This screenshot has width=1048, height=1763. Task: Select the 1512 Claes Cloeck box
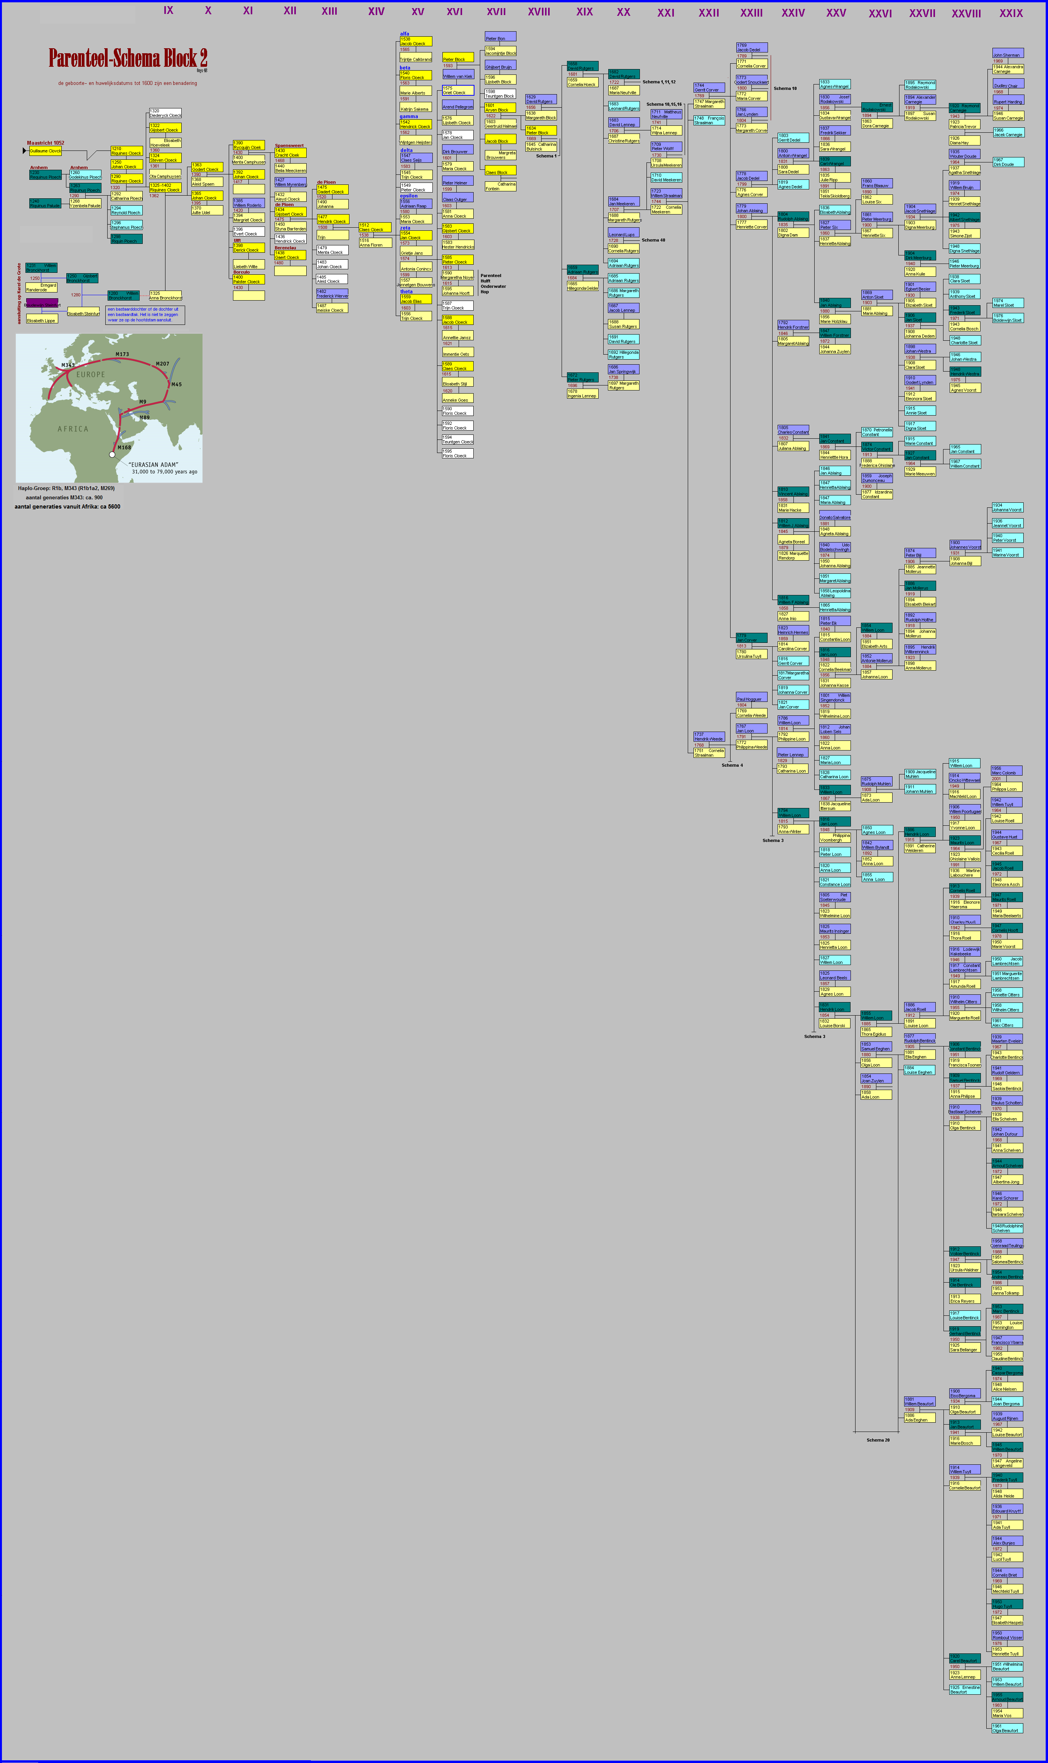[x=375, y=227]
